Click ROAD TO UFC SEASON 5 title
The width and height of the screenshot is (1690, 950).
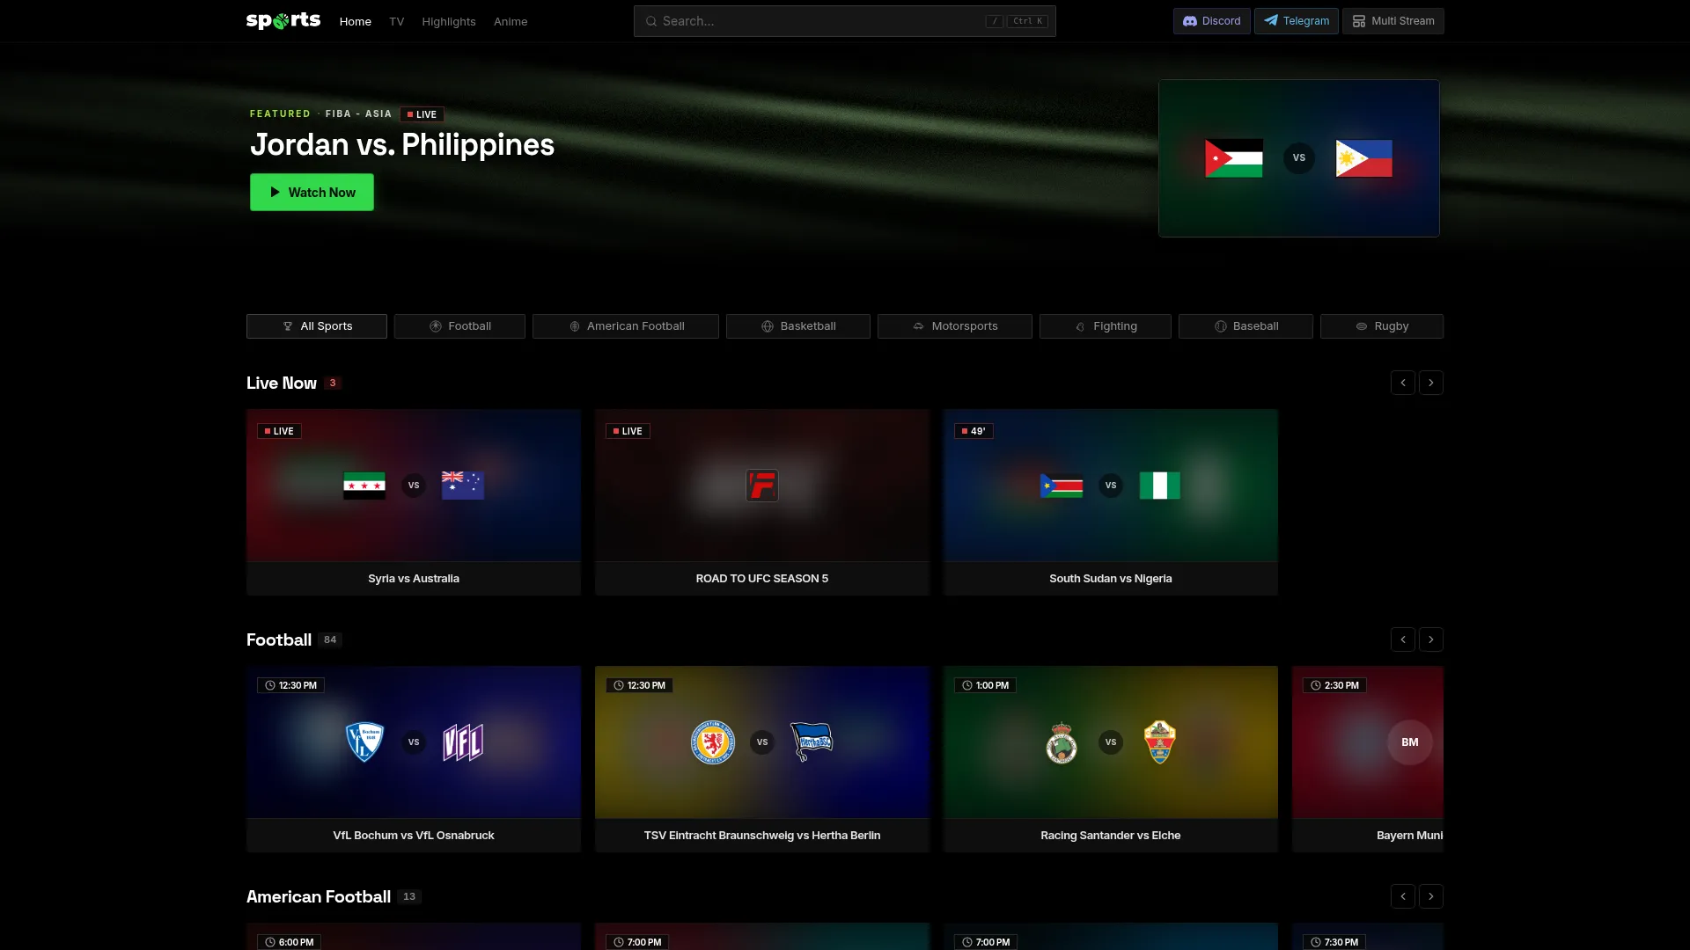point(762,579)
